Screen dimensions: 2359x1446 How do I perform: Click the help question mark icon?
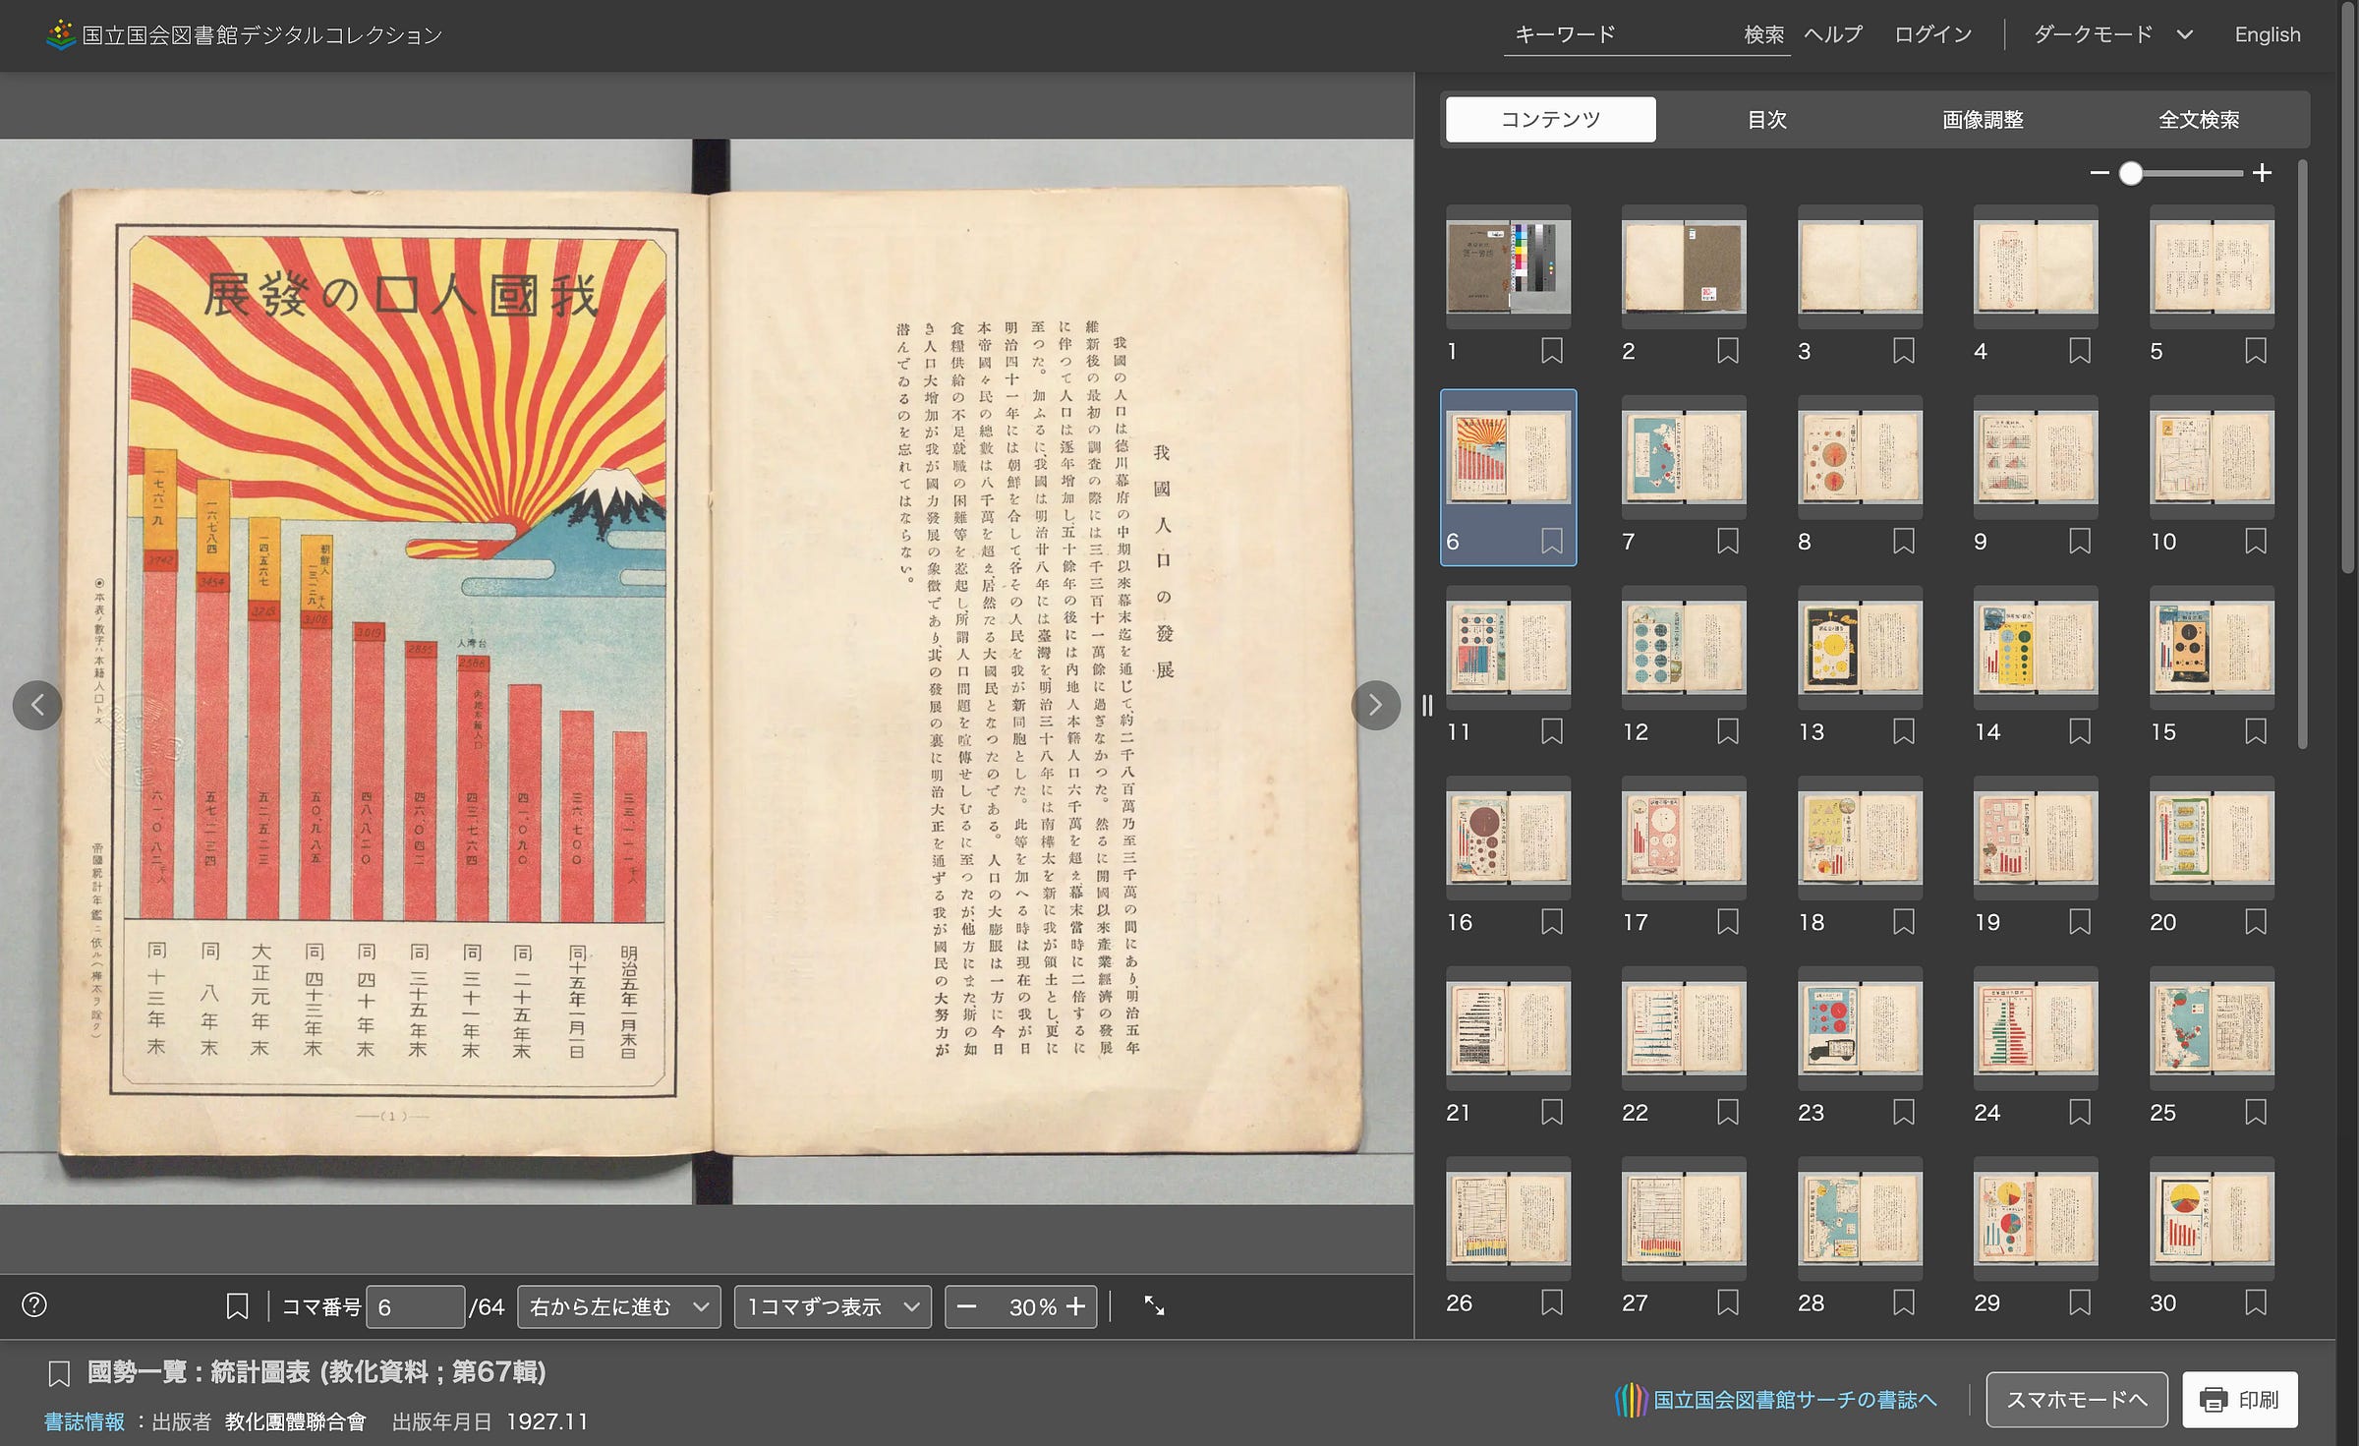34,1304
